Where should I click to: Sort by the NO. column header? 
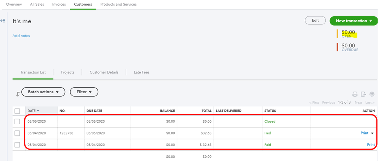coord(62,110)
